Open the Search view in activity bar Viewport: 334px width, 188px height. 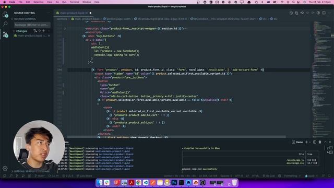(x=5, y=24)
